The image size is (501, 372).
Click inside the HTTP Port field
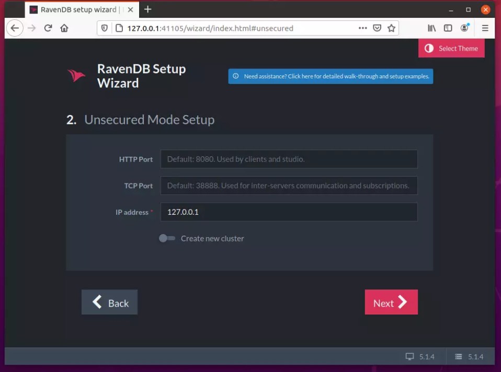(x=289, y=159)
